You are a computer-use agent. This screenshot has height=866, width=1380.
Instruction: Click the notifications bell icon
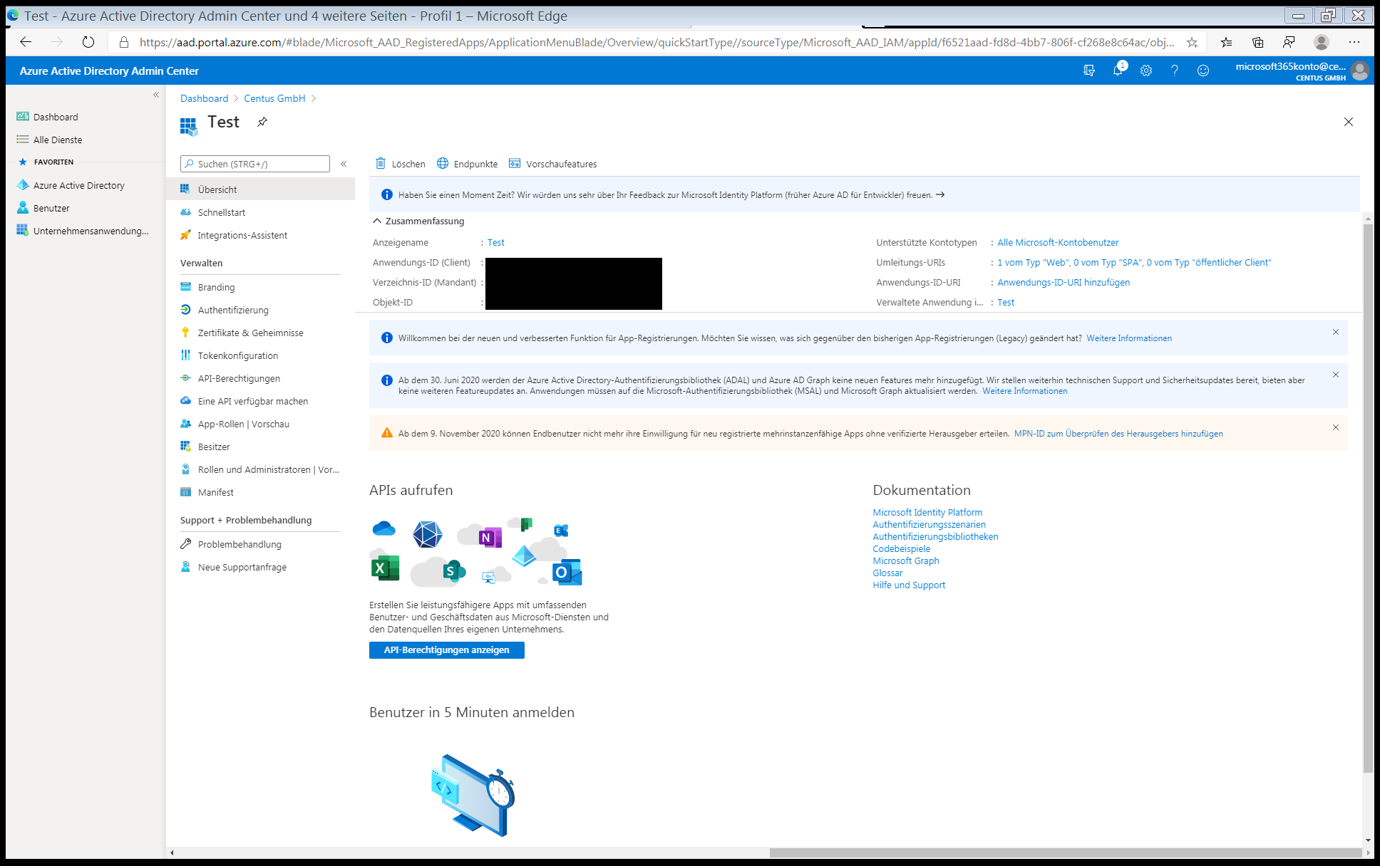point(1118,71)
